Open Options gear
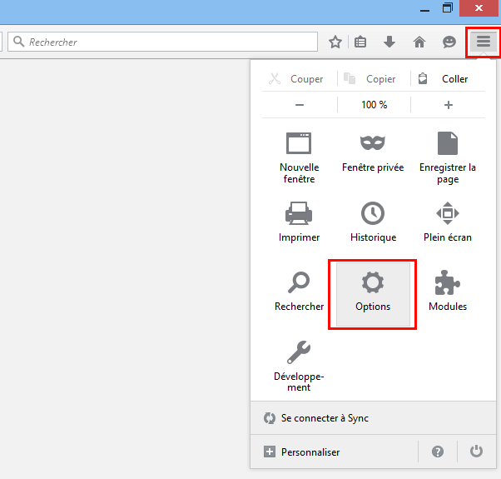The width and height of the screenshot is (501, 479). pos(373,294)
